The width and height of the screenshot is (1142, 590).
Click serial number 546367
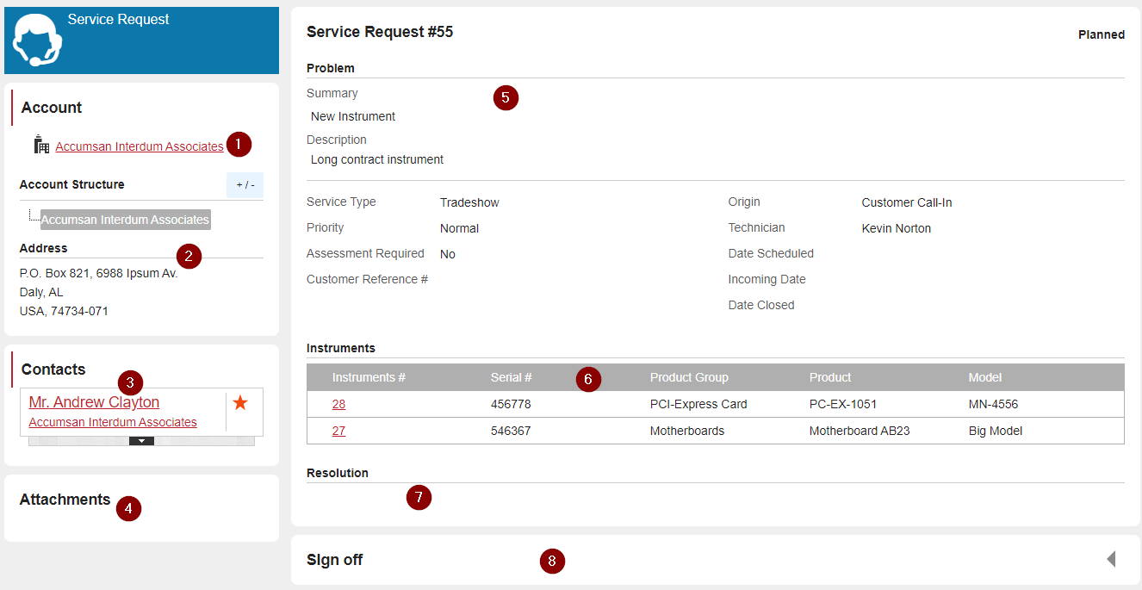point(511,431)
